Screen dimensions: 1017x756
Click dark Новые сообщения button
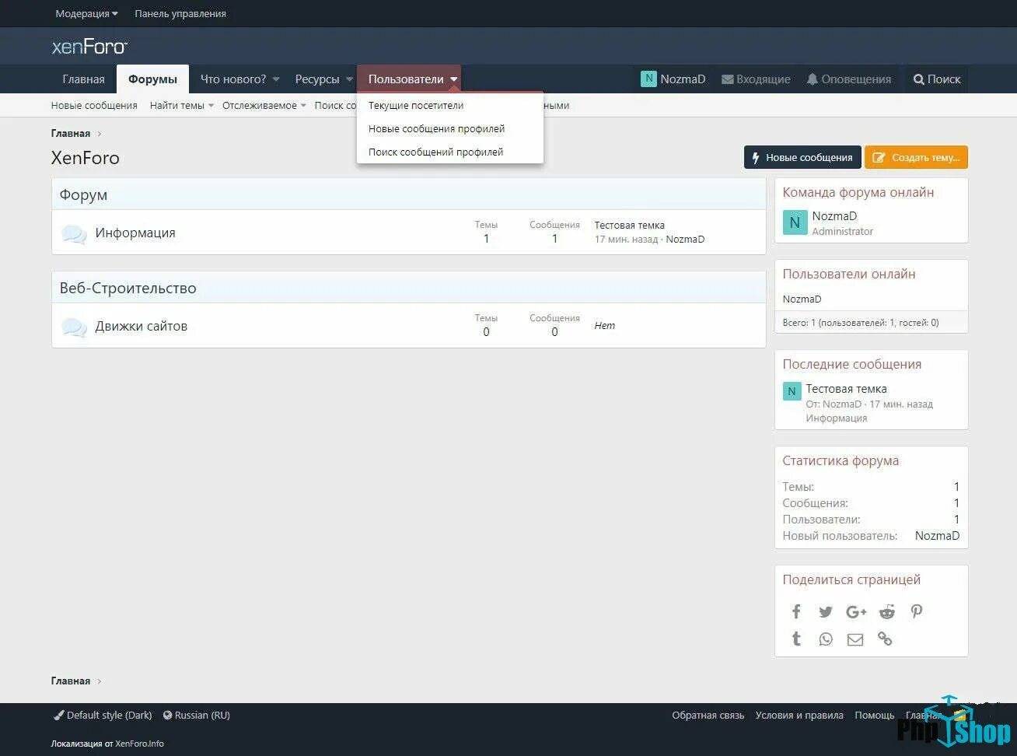tap(802, 157)
